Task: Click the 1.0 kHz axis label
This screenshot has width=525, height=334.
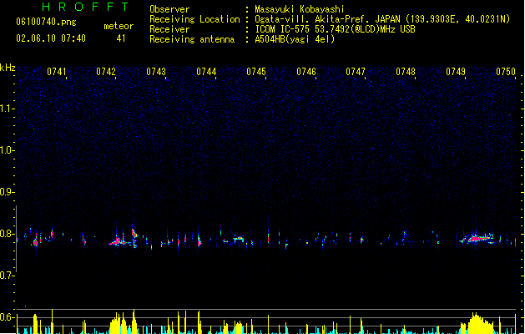Action: point(7,150)
